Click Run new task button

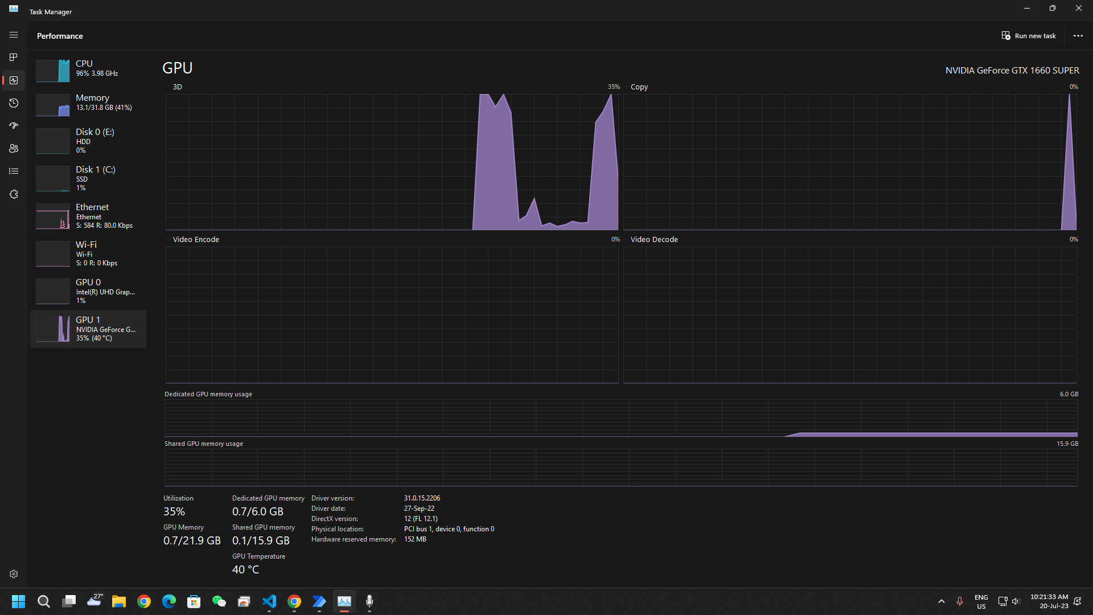click(1029, 36)
